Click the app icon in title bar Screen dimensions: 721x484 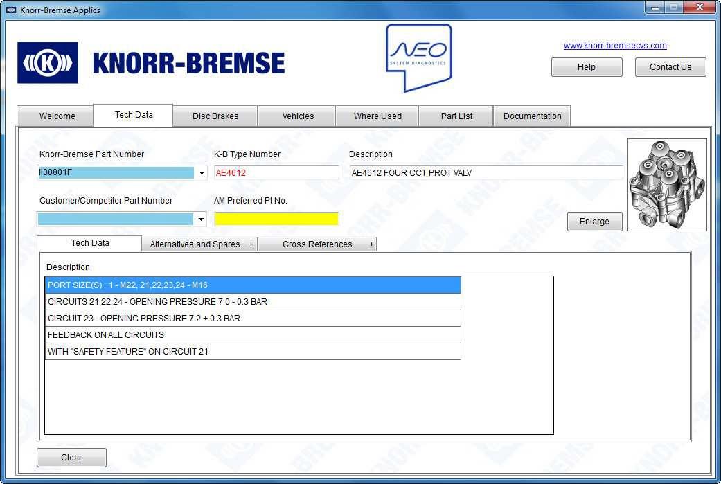(x=11, y=10)
